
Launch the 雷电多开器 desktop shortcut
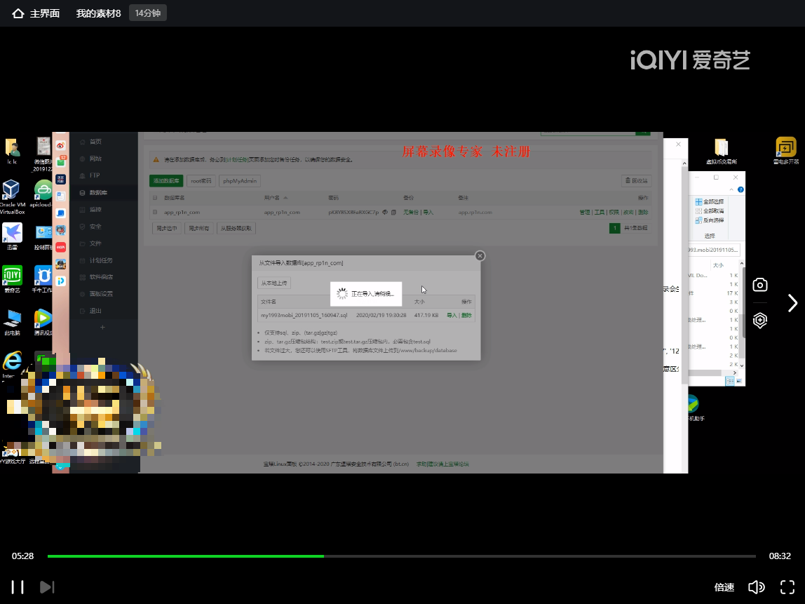click(x=786, y=151)
